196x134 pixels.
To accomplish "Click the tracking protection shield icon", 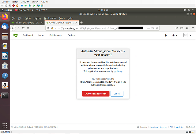I will tap(48, 28).
